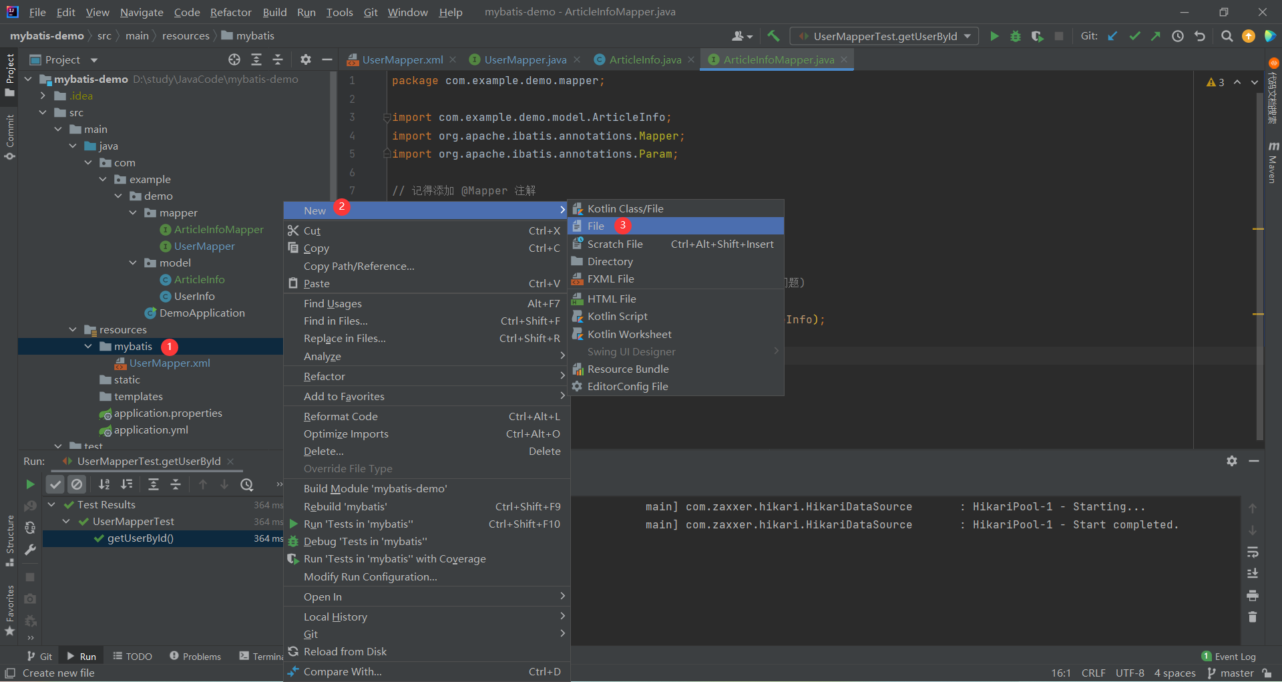
Task: Toggle soft-wrap in Run console
Action: point(1253,552)
